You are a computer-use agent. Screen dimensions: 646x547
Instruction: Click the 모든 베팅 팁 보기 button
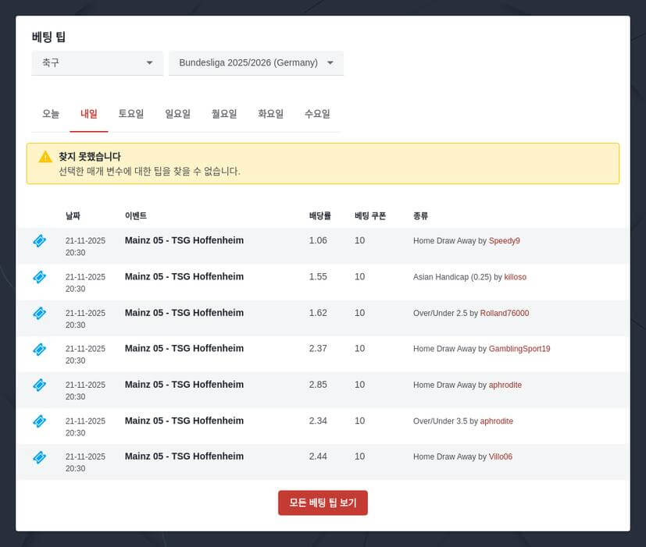[323, 503]
